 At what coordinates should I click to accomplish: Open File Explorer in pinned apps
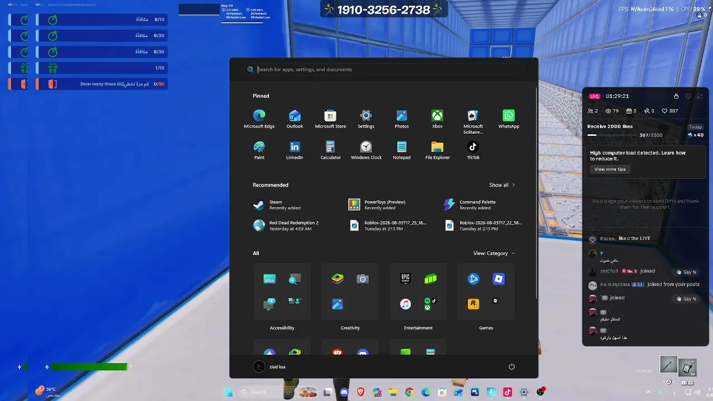pyautogui.click(x=437, y=150)
